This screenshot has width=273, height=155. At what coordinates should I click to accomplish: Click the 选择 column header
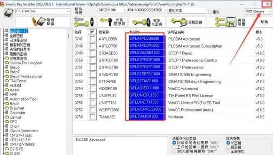click(x=78, y=32)
